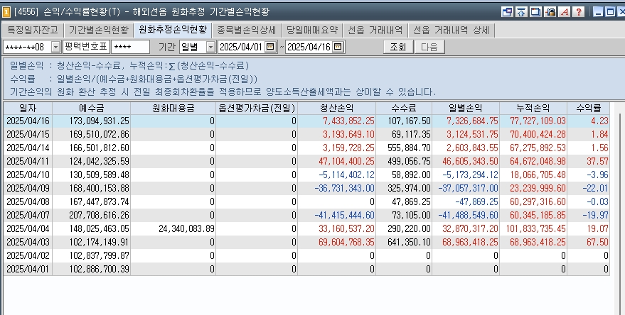Minimize the 4556 window

click(x=598, y=12)
